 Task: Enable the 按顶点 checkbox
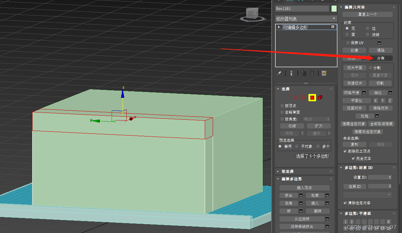click(282, 105)
